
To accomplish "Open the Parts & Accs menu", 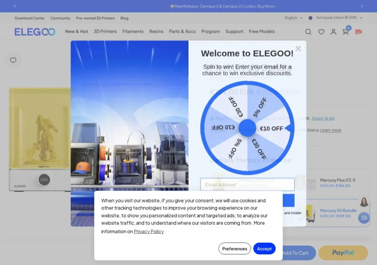I will point(182,32).
